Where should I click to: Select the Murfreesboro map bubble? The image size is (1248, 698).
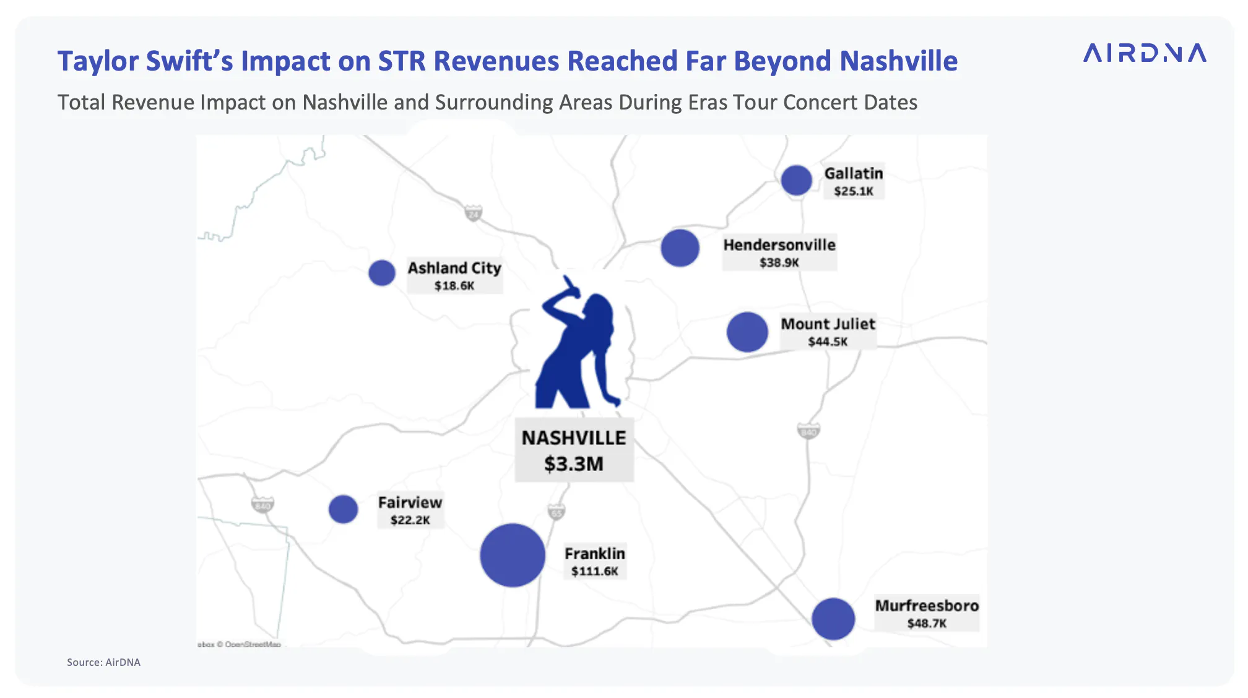[x=833, y=619]
